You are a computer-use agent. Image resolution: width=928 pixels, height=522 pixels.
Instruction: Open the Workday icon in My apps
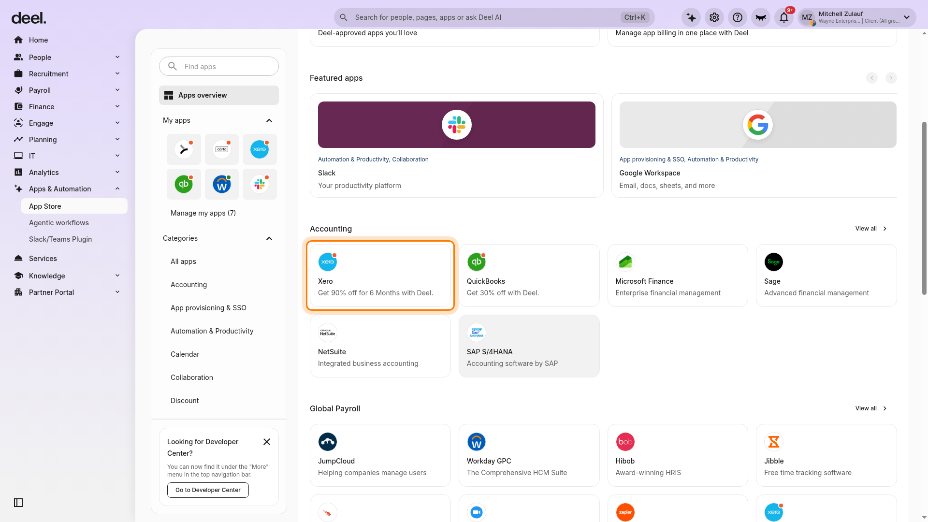click(222, 184)
